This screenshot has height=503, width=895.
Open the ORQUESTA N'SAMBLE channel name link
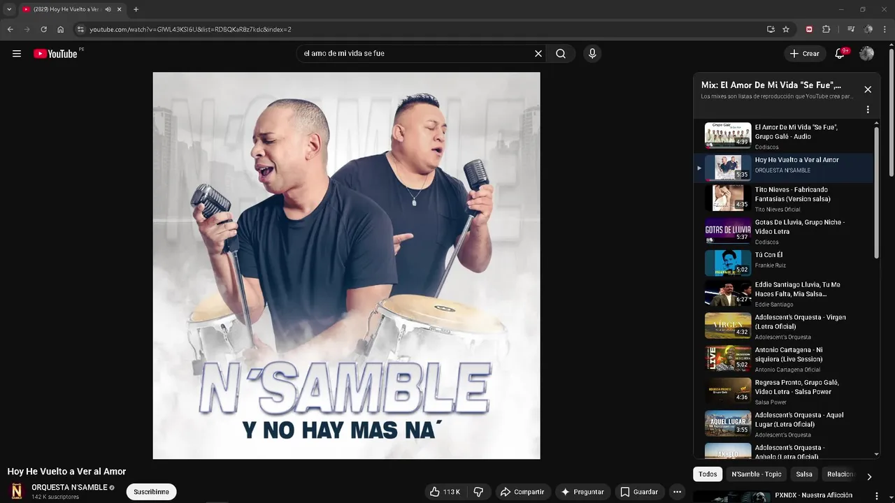69,488
